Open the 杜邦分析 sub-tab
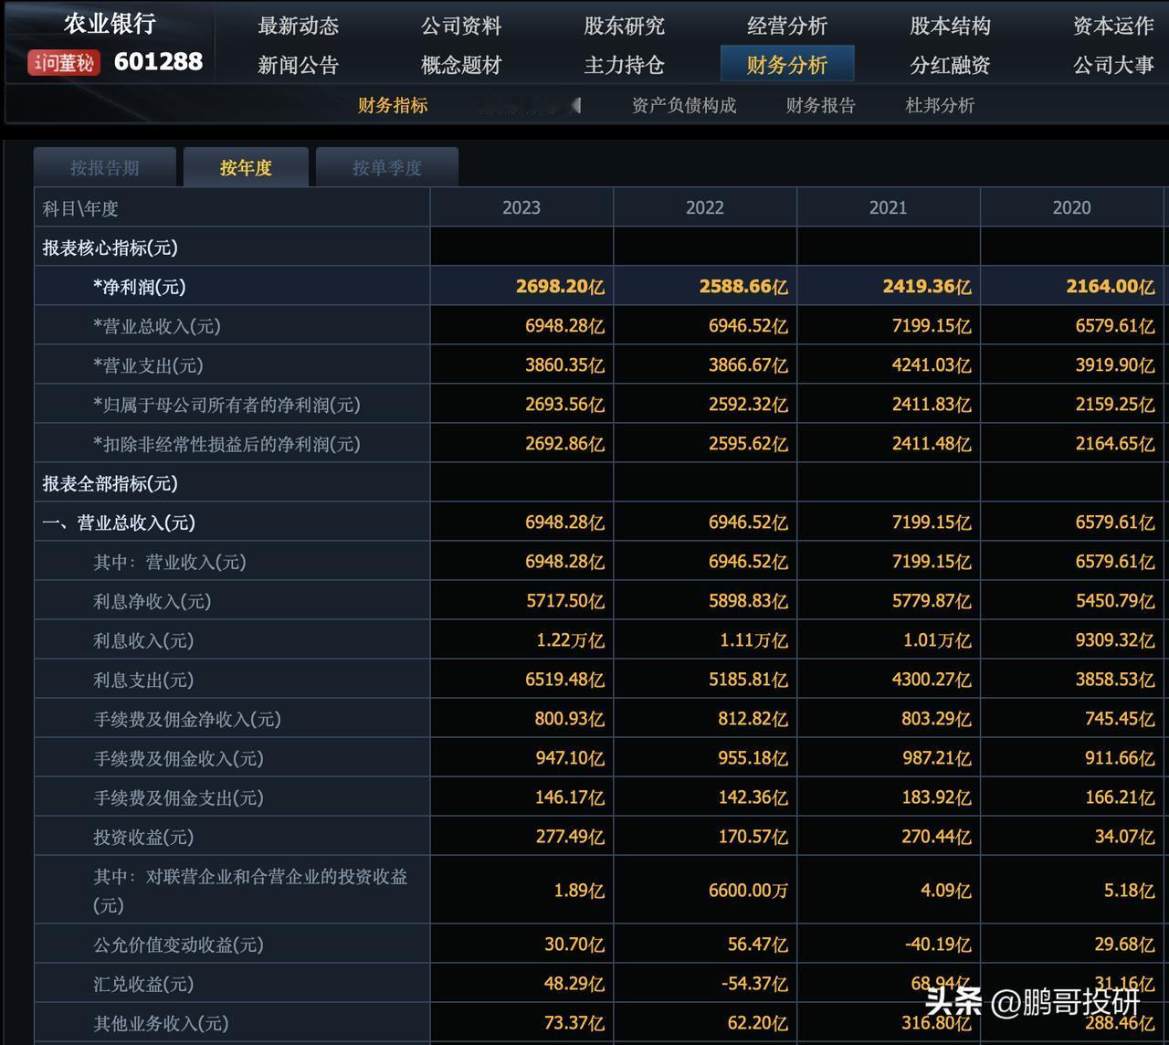The height and width of the screenshot is (1045, 1169). pyautogui.click(x=940, y=105)
